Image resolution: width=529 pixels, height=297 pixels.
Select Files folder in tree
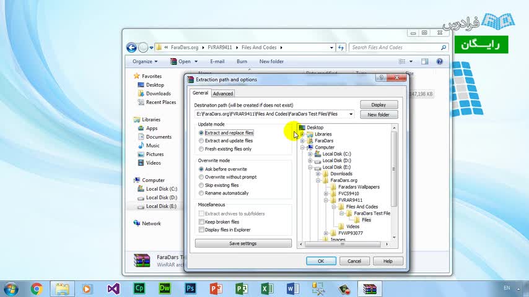(366, 220)
